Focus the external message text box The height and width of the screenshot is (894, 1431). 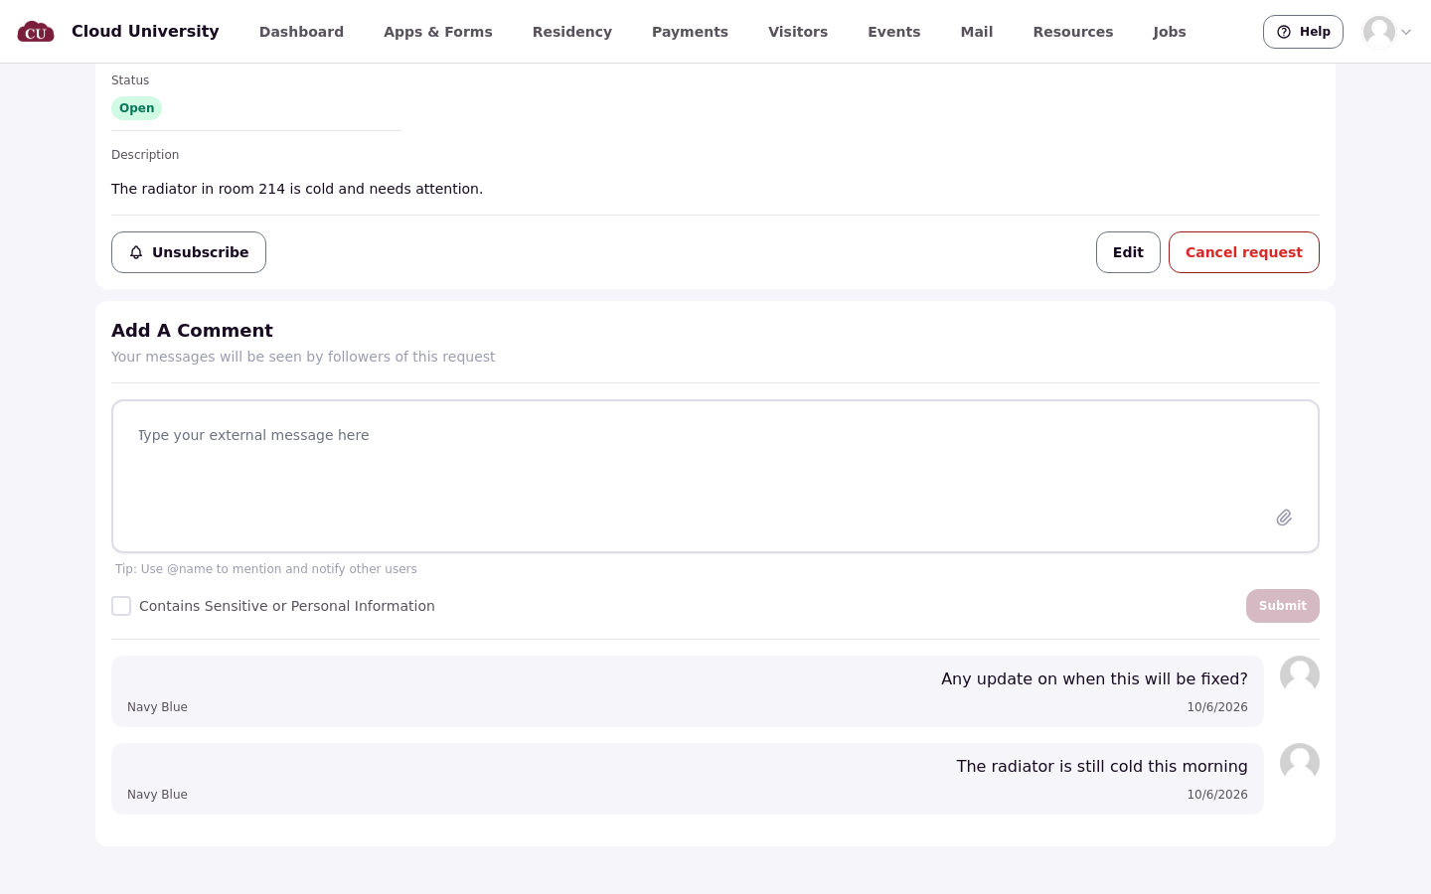(x=715, y=476)
